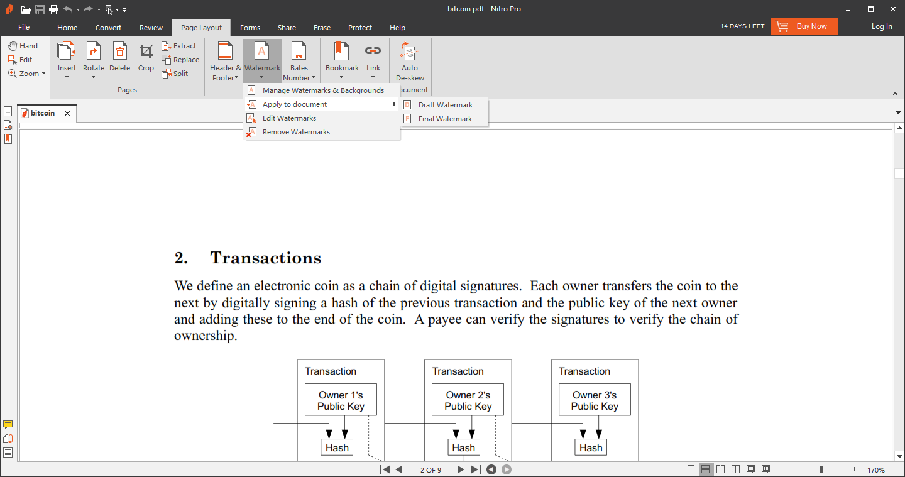Open the attachments paperclip panel
Viewport: 905px width, 477px height.
[x=8, y=439]
